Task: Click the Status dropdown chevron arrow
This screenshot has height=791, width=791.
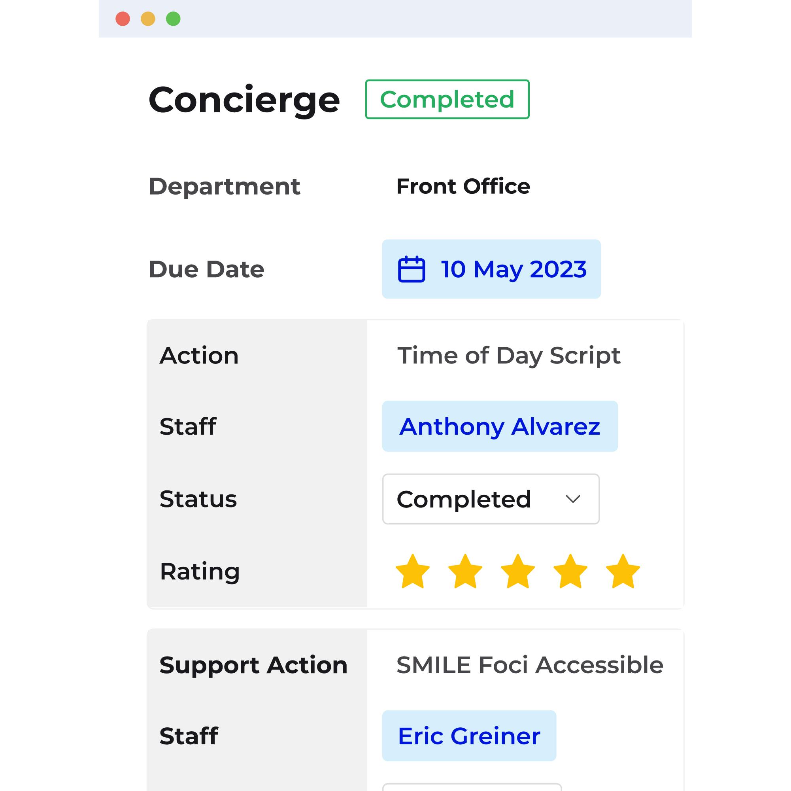Action: coord(573,499)
